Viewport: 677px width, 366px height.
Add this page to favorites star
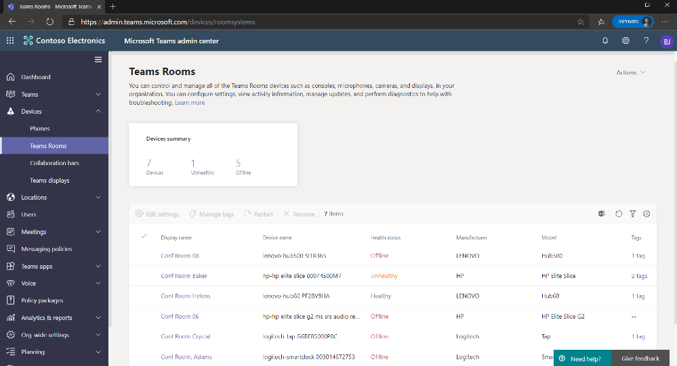pos(580,22)
